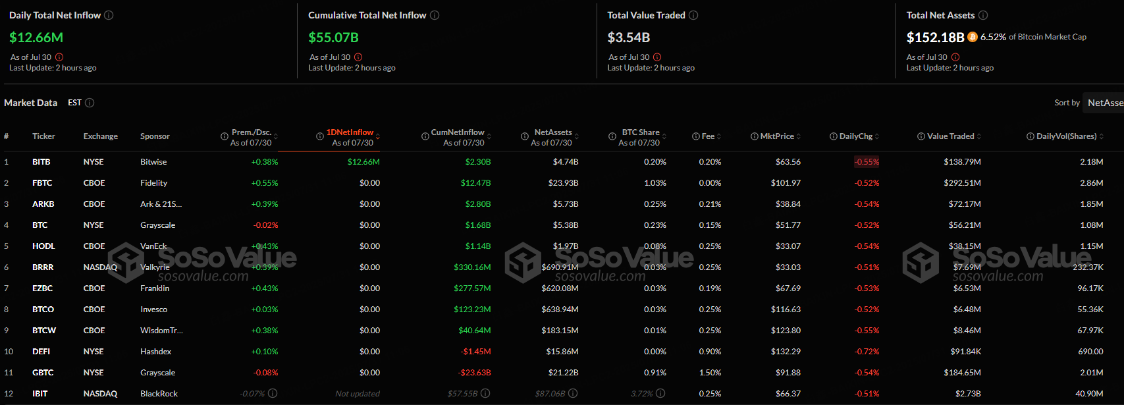Screen dimensions: 1124x405
Task: Open the Value Traded column info icon
Action: [x=921, y=136]
